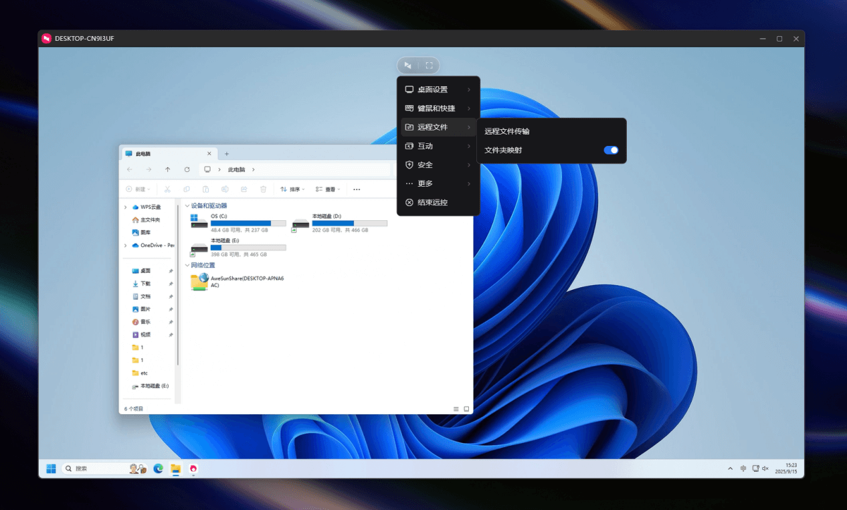This screenshot has height=510, width=847.
Task: Open the 排序 sort dropdown
Action: coord(292,189)
